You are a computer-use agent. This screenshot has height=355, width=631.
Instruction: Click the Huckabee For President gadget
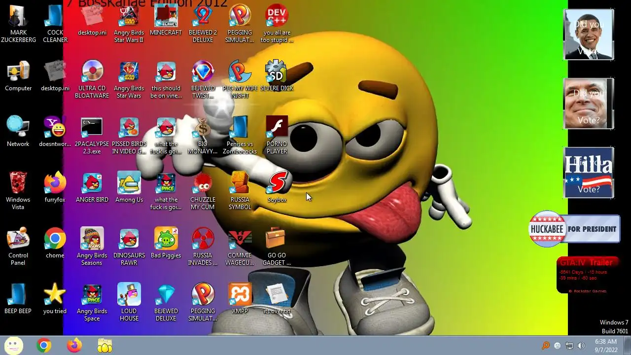click(574, 229)
